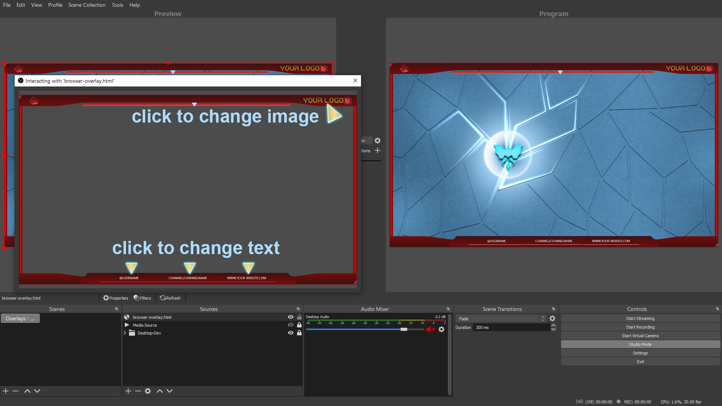This screenshot has height=406, width=722.
Task: Open Desktop Audio settings gear
Action: pos(441,329)
